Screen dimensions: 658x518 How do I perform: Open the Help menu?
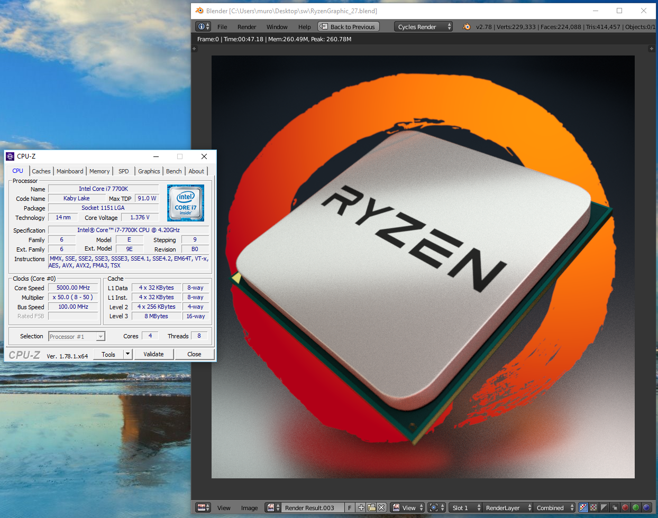click(x=305, y=27)
